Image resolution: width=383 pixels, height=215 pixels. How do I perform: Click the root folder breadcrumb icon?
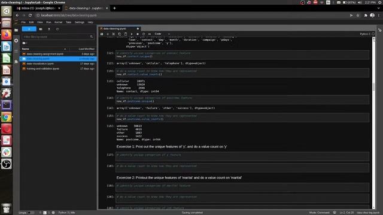24,43
